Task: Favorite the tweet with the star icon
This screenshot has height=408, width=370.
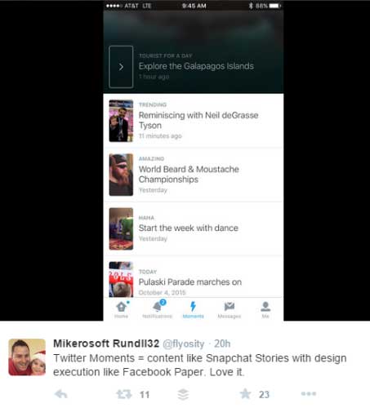Action: click(245, 393)
